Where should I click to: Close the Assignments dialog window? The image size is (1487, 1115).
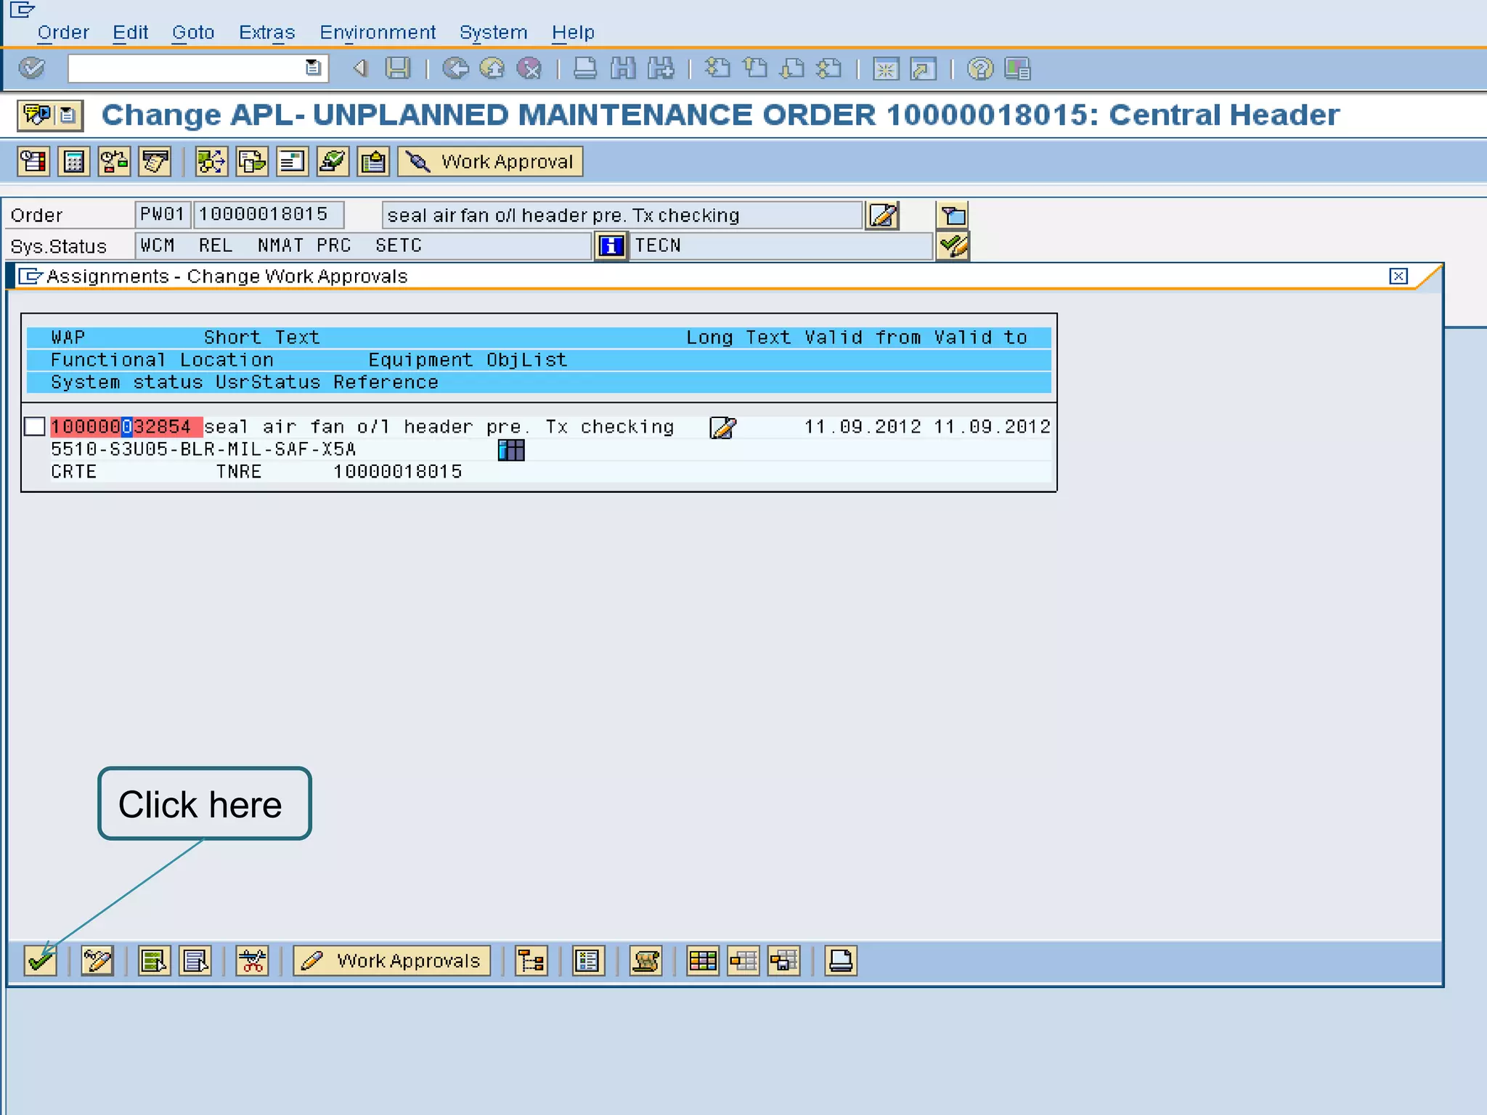(1398, 277)
